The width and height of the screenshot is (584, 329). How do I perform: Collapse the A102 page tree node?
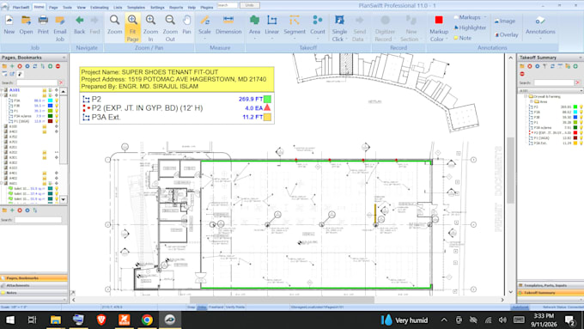[x=2, y=95]
